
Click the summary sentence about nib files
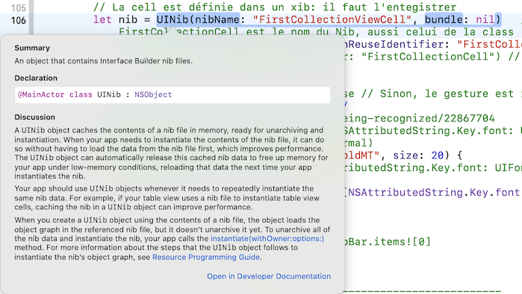pos(104,61)
